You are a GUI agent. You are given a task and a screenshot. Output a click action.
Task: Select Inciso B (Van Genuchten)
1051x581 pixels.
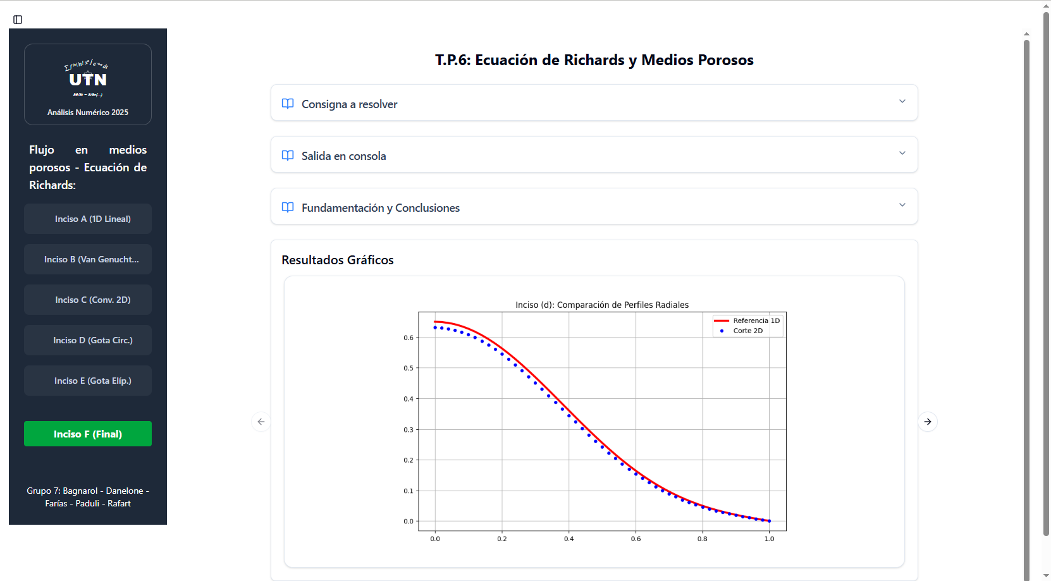pyautogui.click(x=88, y=259)
